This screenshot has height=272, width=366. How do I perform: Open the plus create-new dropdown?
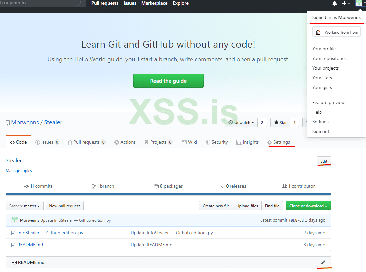[x=346, y=3]
